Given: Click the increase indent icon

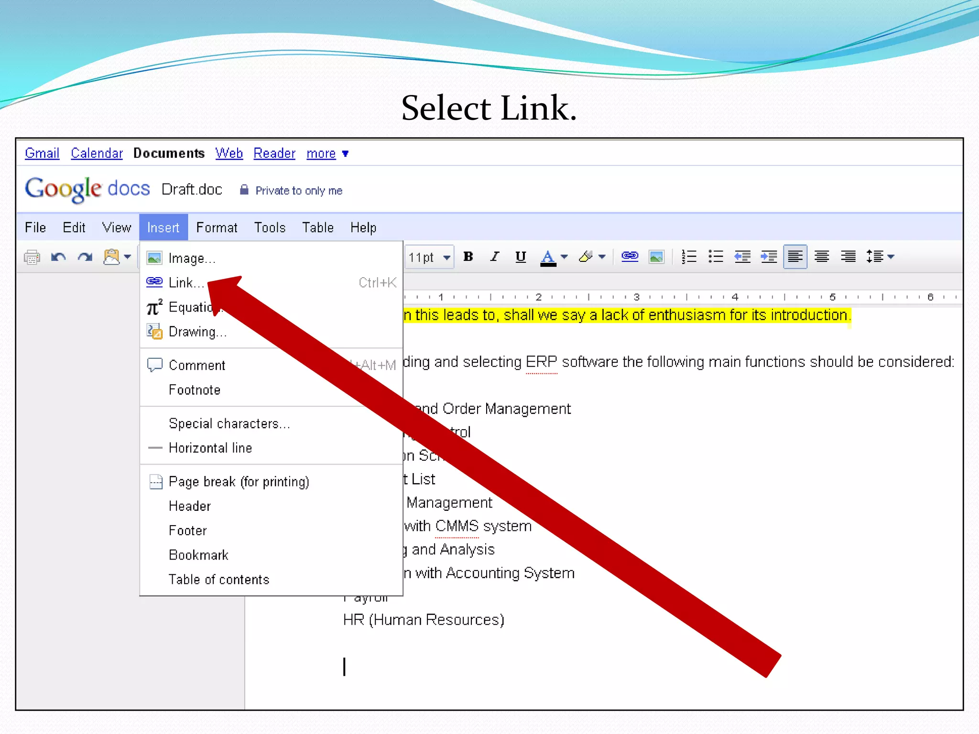Looking at the screenshot, I should tap(769, 257).
